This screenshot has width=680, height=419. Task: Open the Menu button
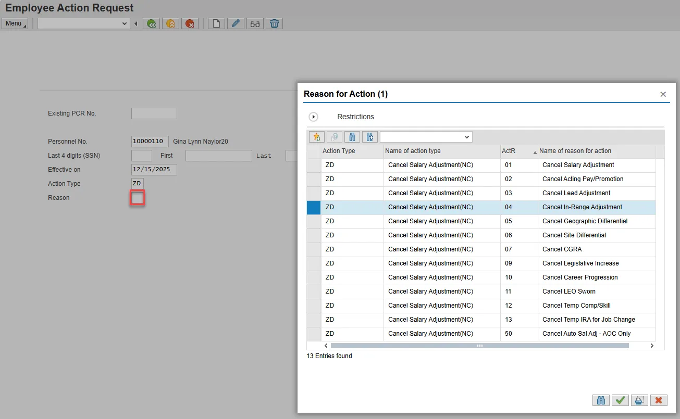(15, 23)
